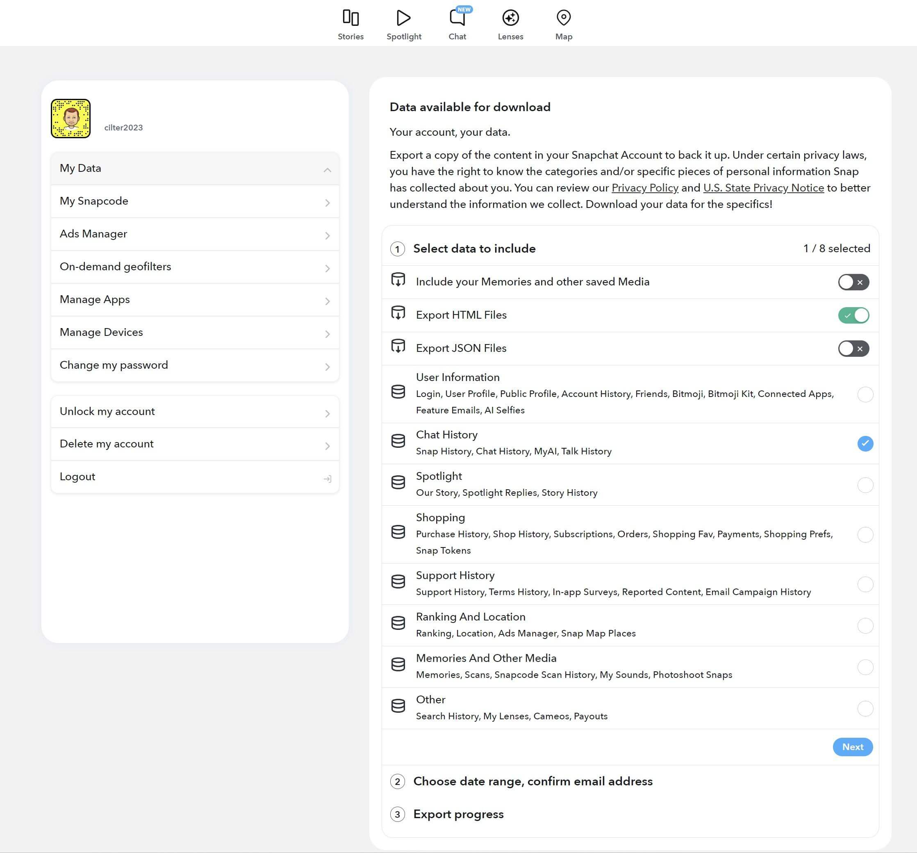Click the Export HTML Files download icon
The width and height of the screenshot is (917, 853).
(398, 313)
